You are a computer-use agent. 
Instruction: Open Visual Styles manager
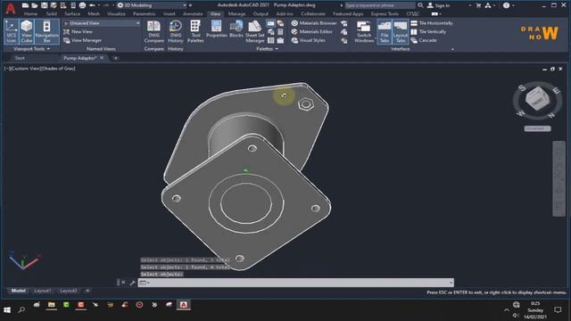point(309,40)
